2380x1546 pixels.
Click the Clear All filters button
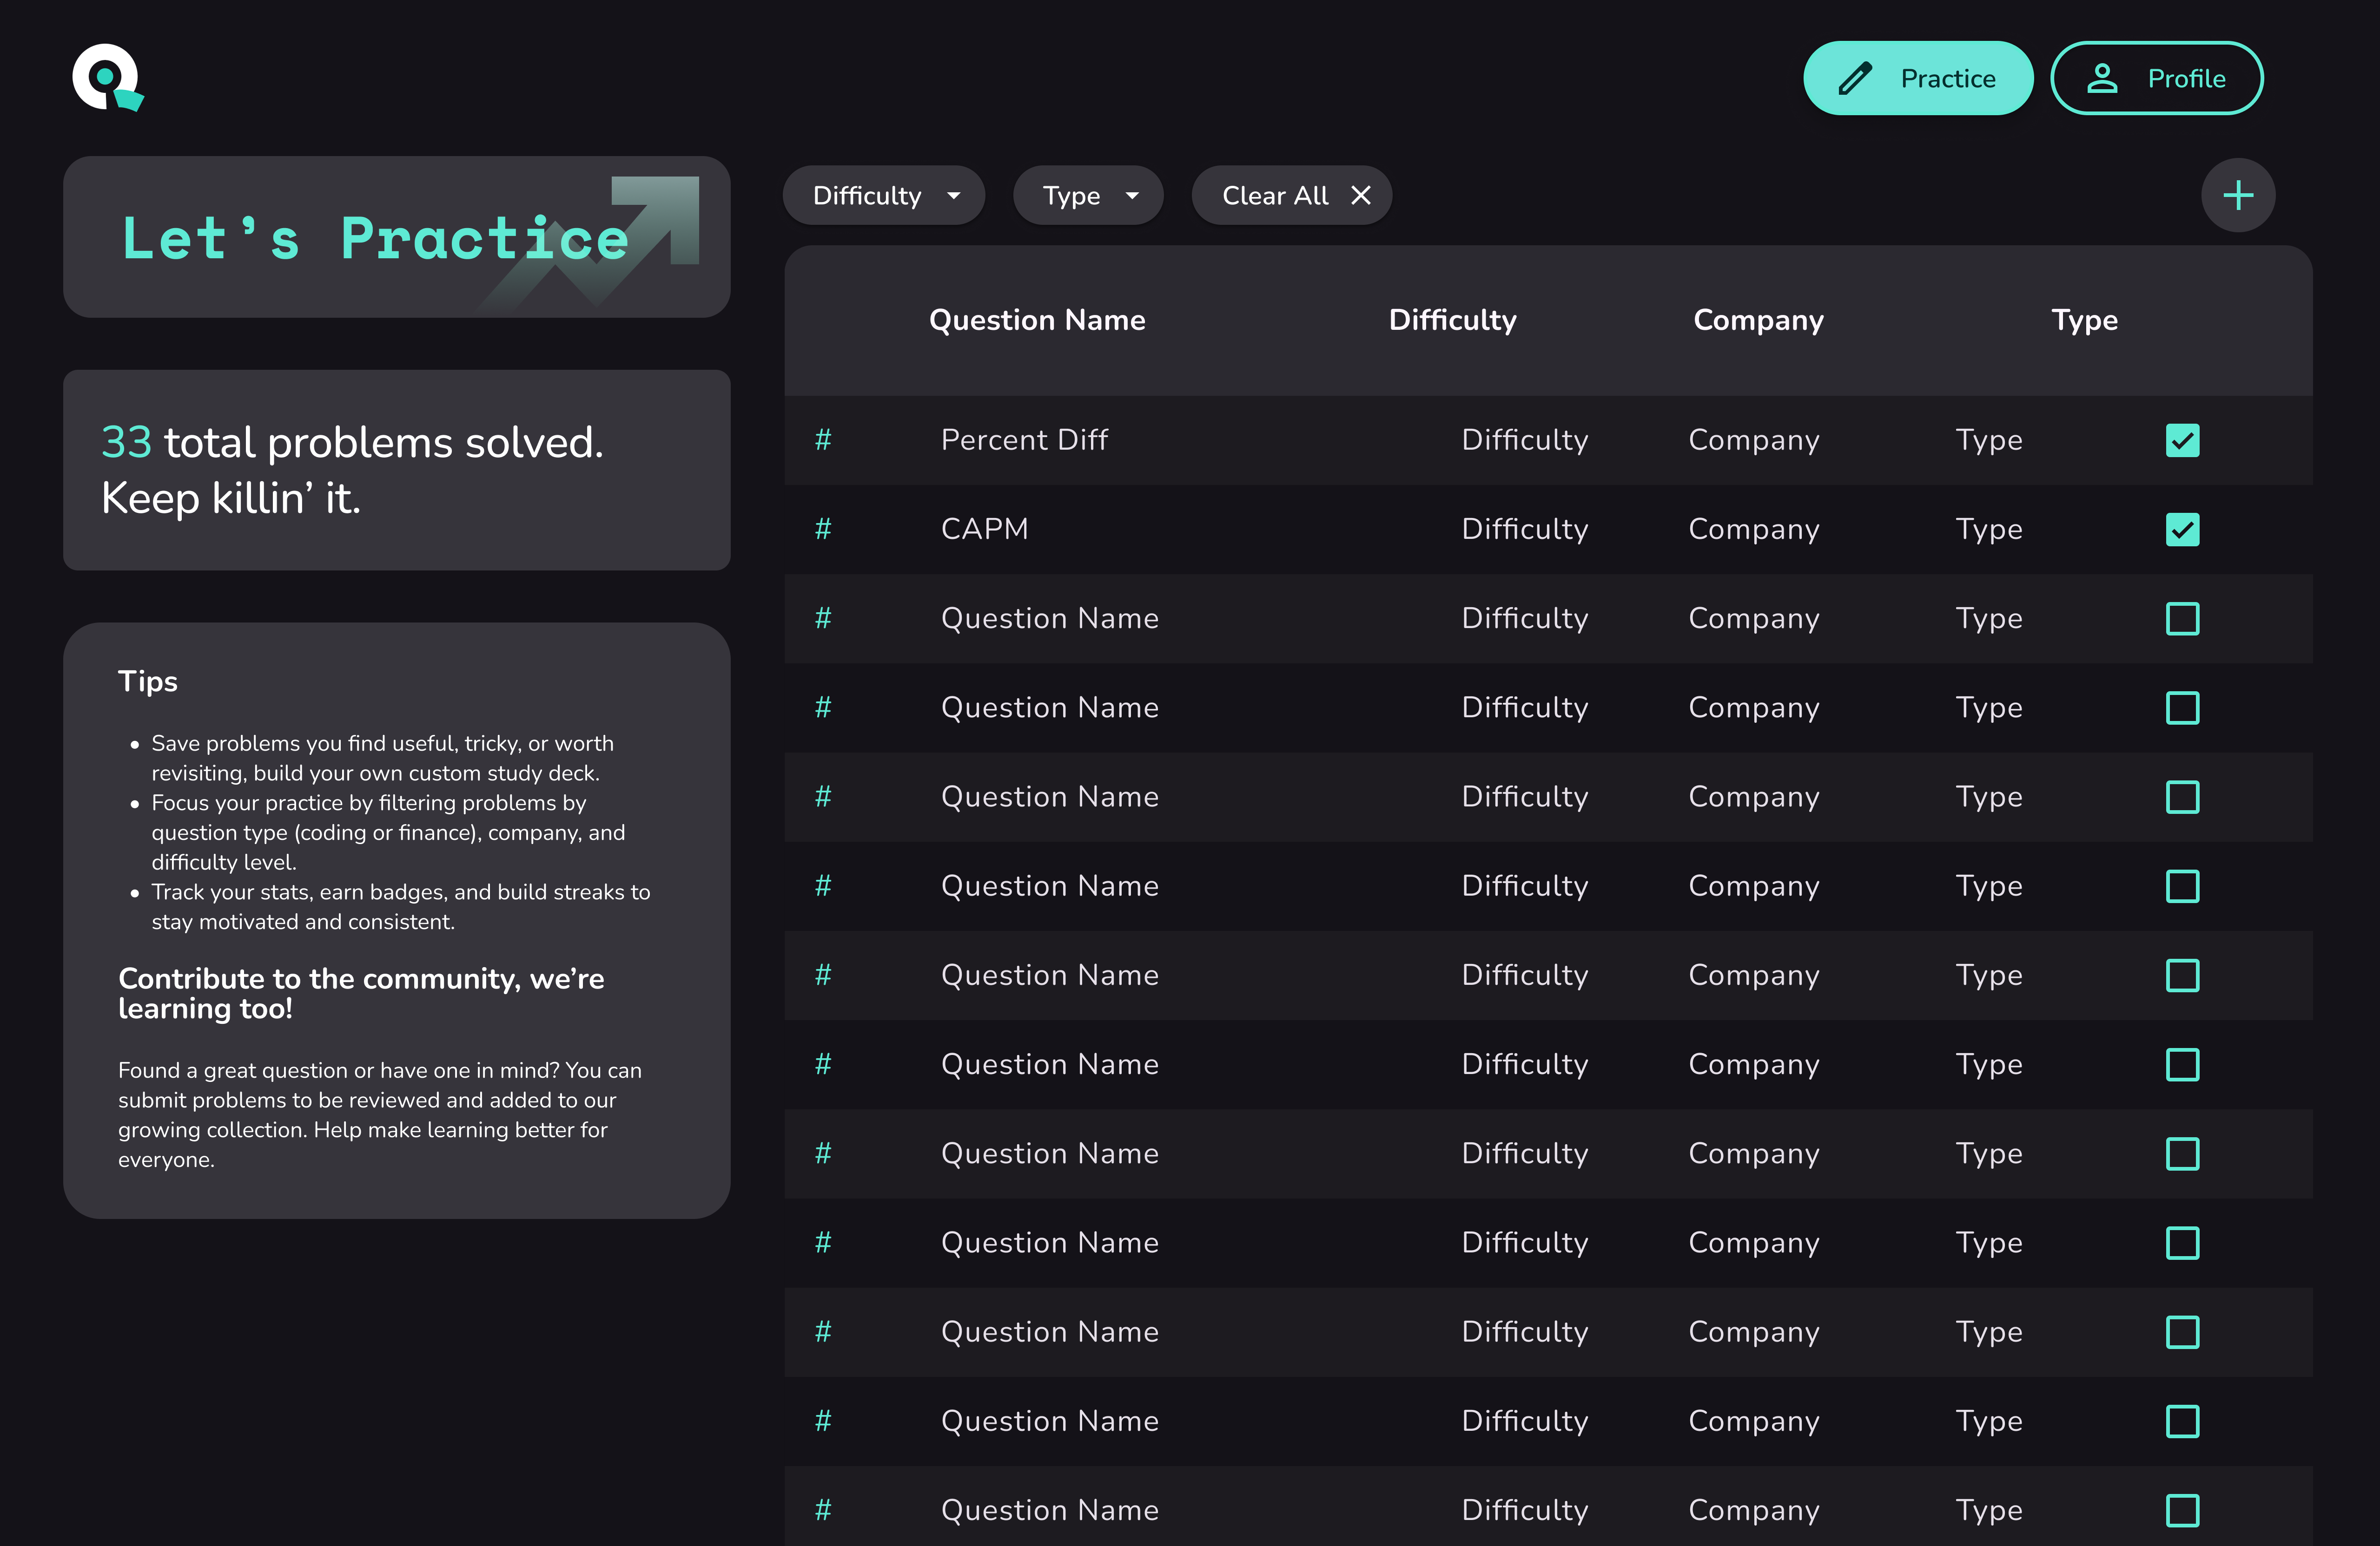(1276, 196)
